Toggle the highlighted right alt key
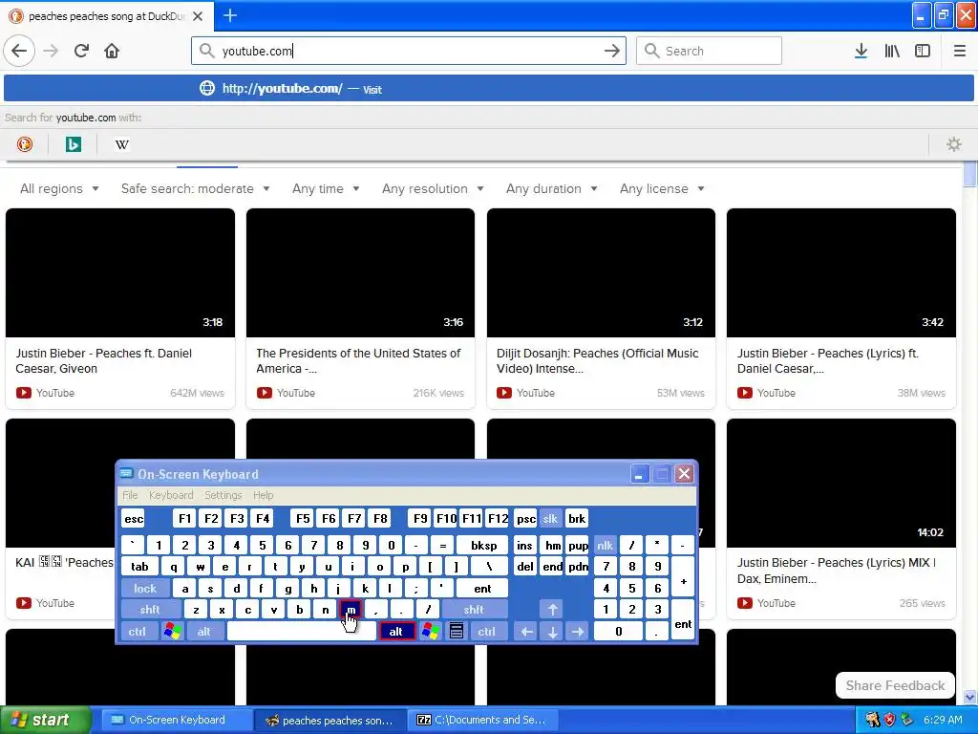Image resolution: width=978 pixels, height=734 pixels. click(396, 632)
